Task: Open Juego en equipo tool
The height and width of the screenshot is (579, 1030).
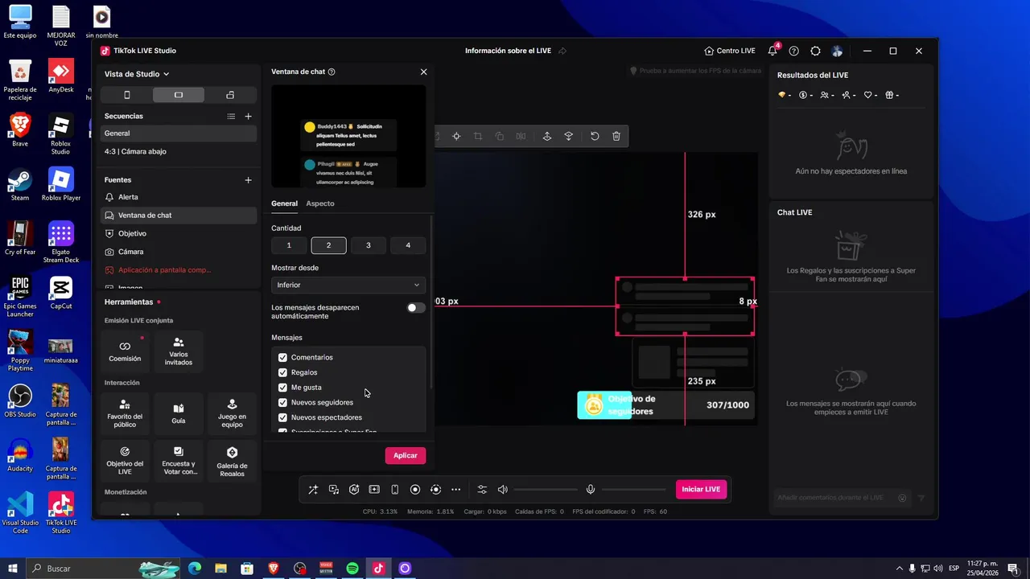Action: pyautogui.click(x=232, y=414)
